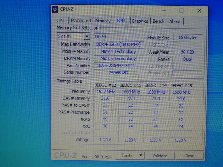Viewport: 223px width, 167px height.
Task: Click the DDR4 memory type field
Action: [x=118, y=37]
